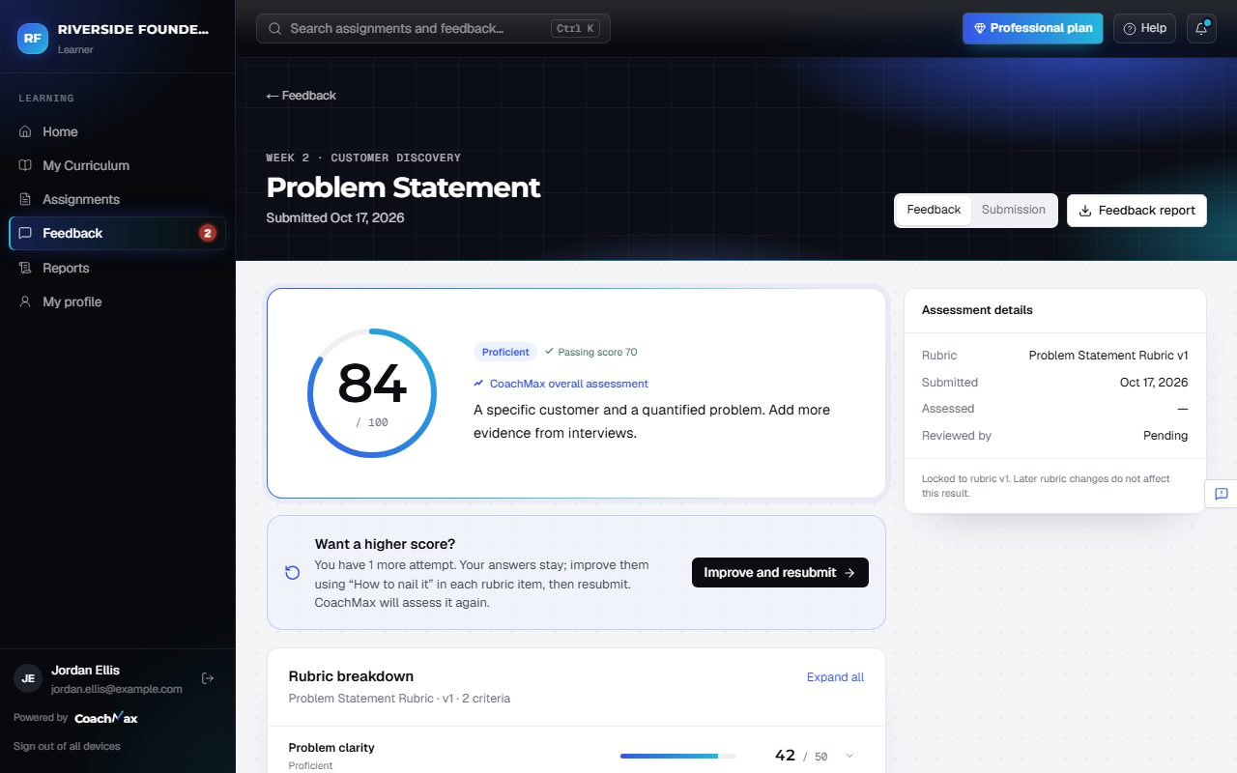1237x773 pixels.
Task: Click the Home icon in sidebar
Action: pyautogui.click(x=25, y=131)
